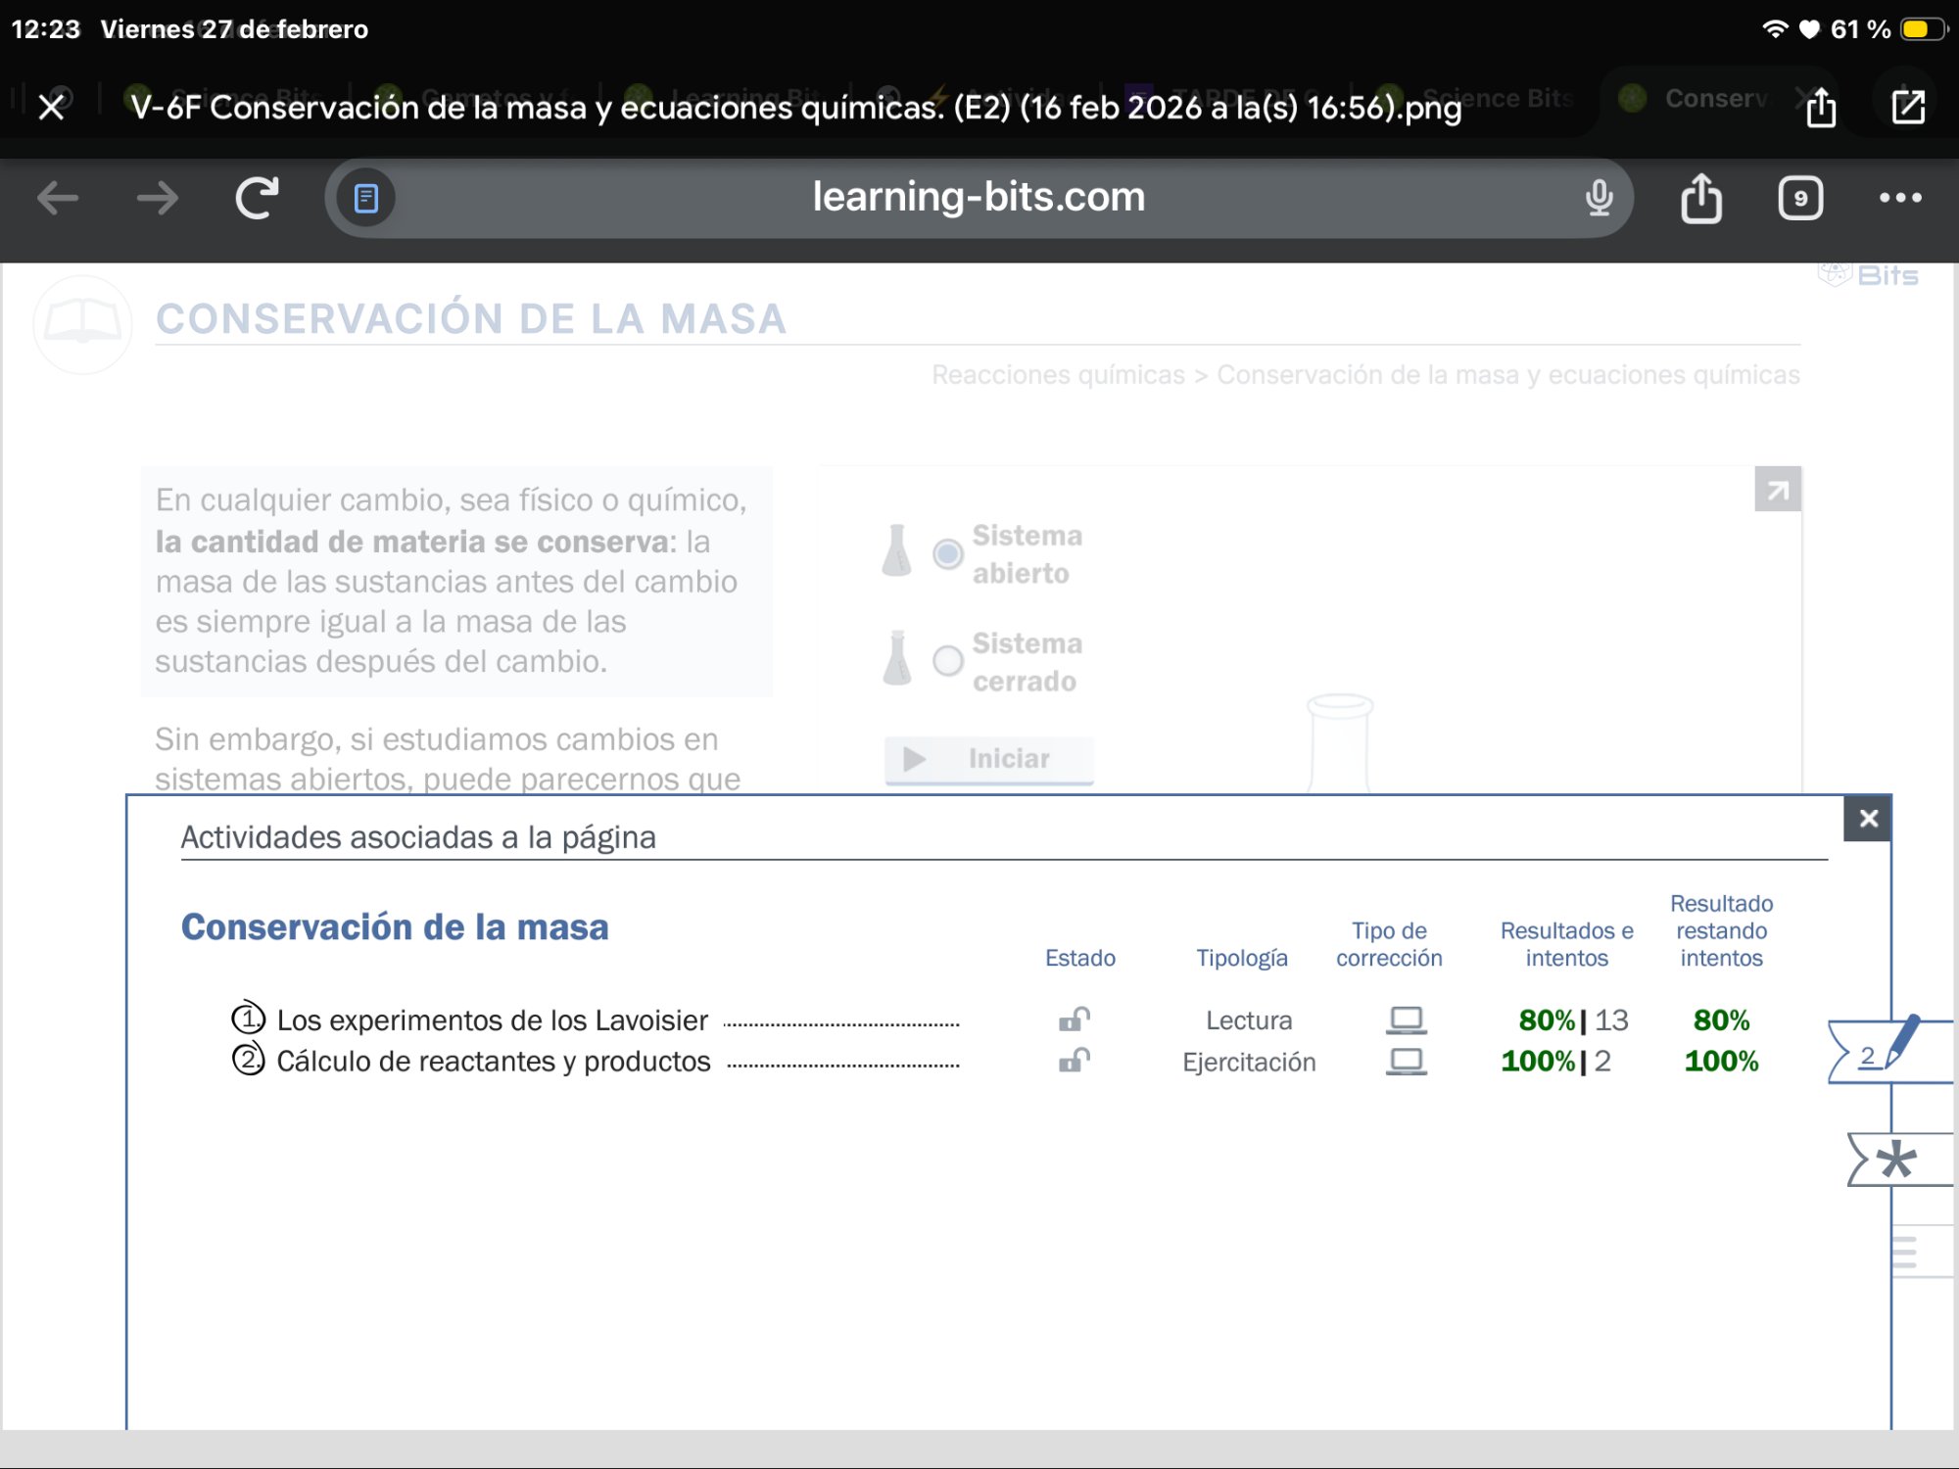1959x1469 pixels.
Task: Close the PNG image preview with X
Action: (51, 106)
